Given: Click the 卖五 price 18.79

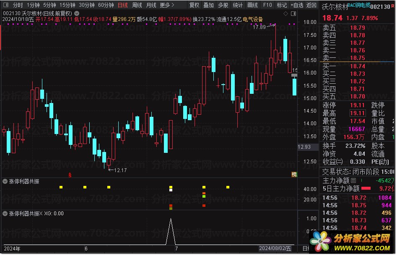Looking at the screenshot, I should [358, 28].
